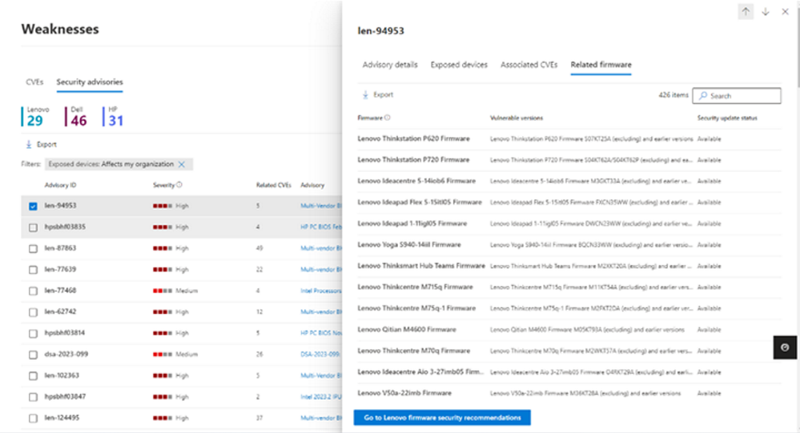Viewport: 800px width, 433px height.
Task: Click the Firmware column info icon
Action: (388, 118)
